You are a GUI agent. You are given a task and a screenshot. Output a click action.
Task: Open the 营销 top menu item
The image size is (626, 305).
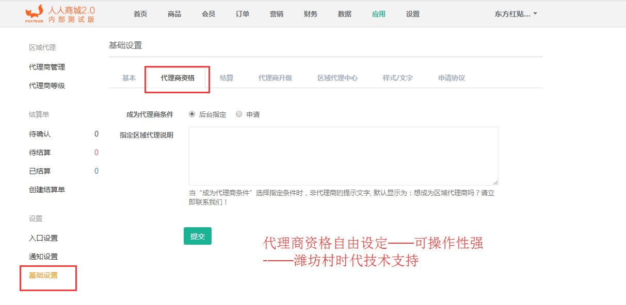point(277,14)
